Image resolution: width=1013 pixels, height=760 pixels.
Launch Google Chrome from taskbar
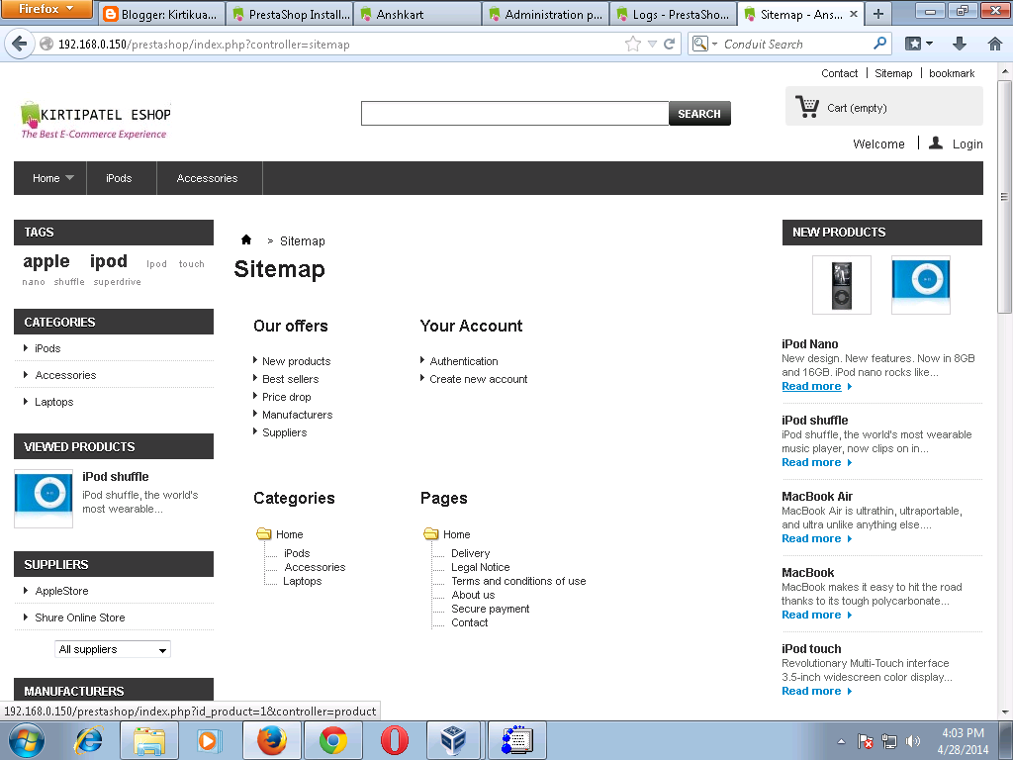pos(332,740)
